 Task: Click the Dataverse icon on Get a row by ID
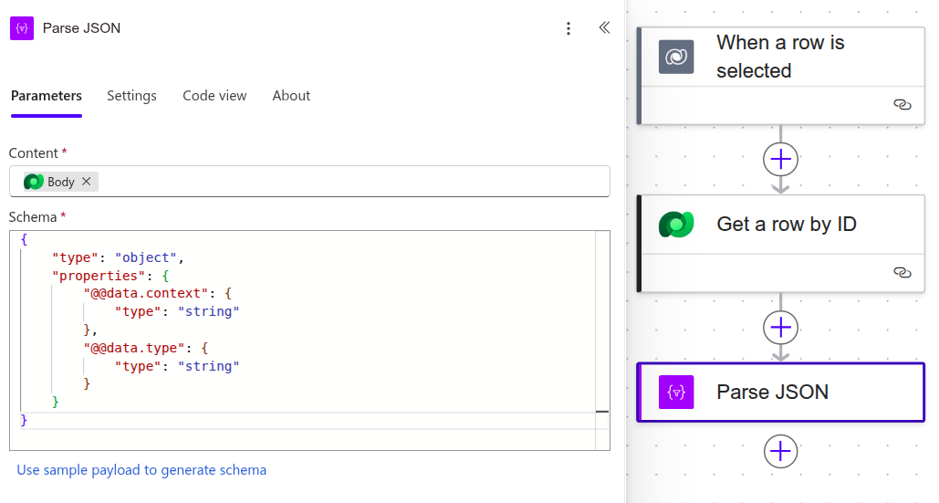pos(676,225)
